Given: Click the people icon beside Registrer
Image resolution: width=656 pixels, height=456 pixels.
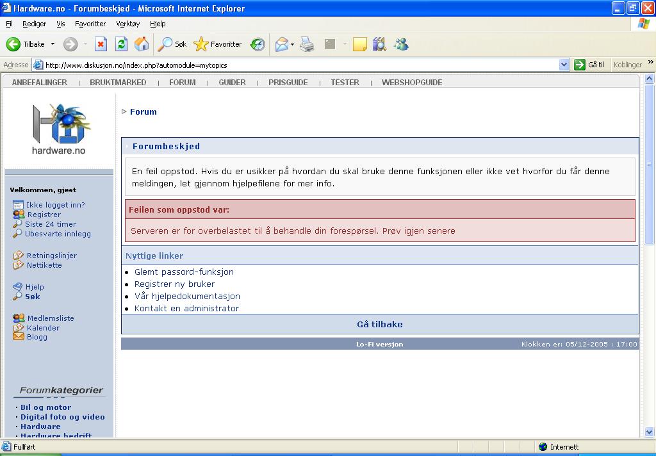Looking at the screenshot, I should pos(19,214).
